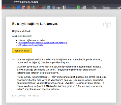The width and height of the screenshot is (121, 105).
Task: Click the www.halkbank.com.tr address bar
Action: [x=26, y=2]
